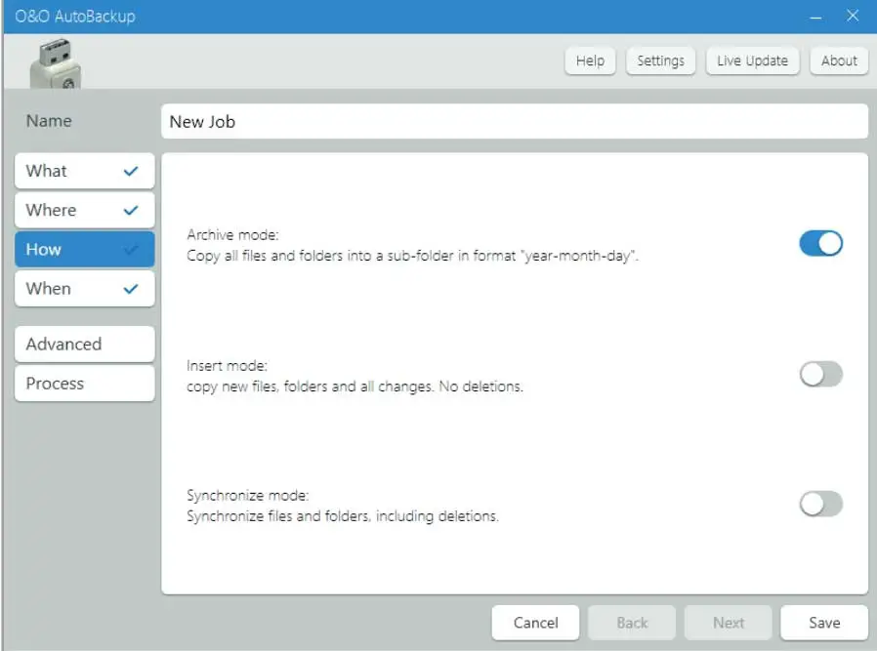
Task: Click the Back button
Action: pyautogui.click(x=632, y=623)
